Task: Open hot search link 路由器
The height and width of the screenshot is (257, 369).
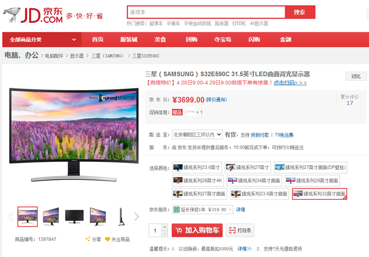Action: tap(221, 24)
